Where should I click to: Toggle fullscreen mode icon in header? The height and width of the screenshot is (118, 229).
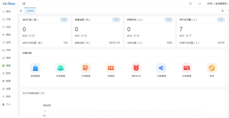point(200,4)
